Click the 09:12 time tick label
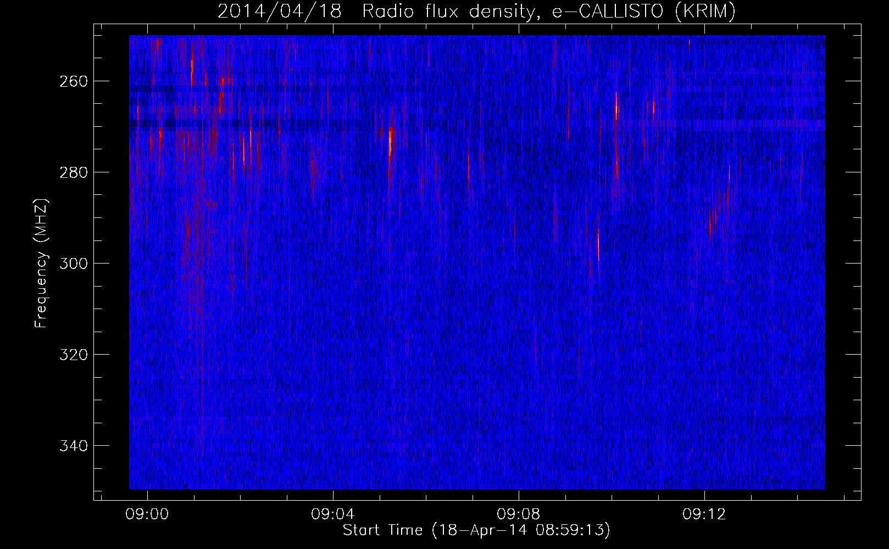This screenshot has width=889, height=549. pyautogui.click(x=704, y=514)
